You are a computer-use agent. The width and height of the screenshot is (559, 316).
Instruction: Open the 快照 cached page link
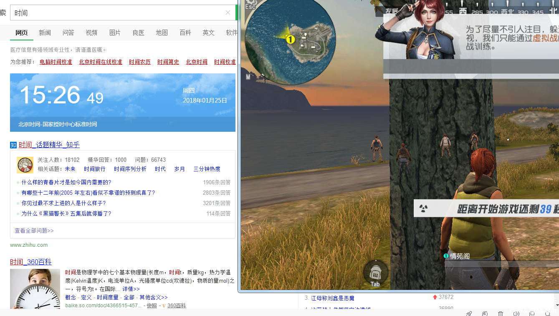[x=152, y=306]
